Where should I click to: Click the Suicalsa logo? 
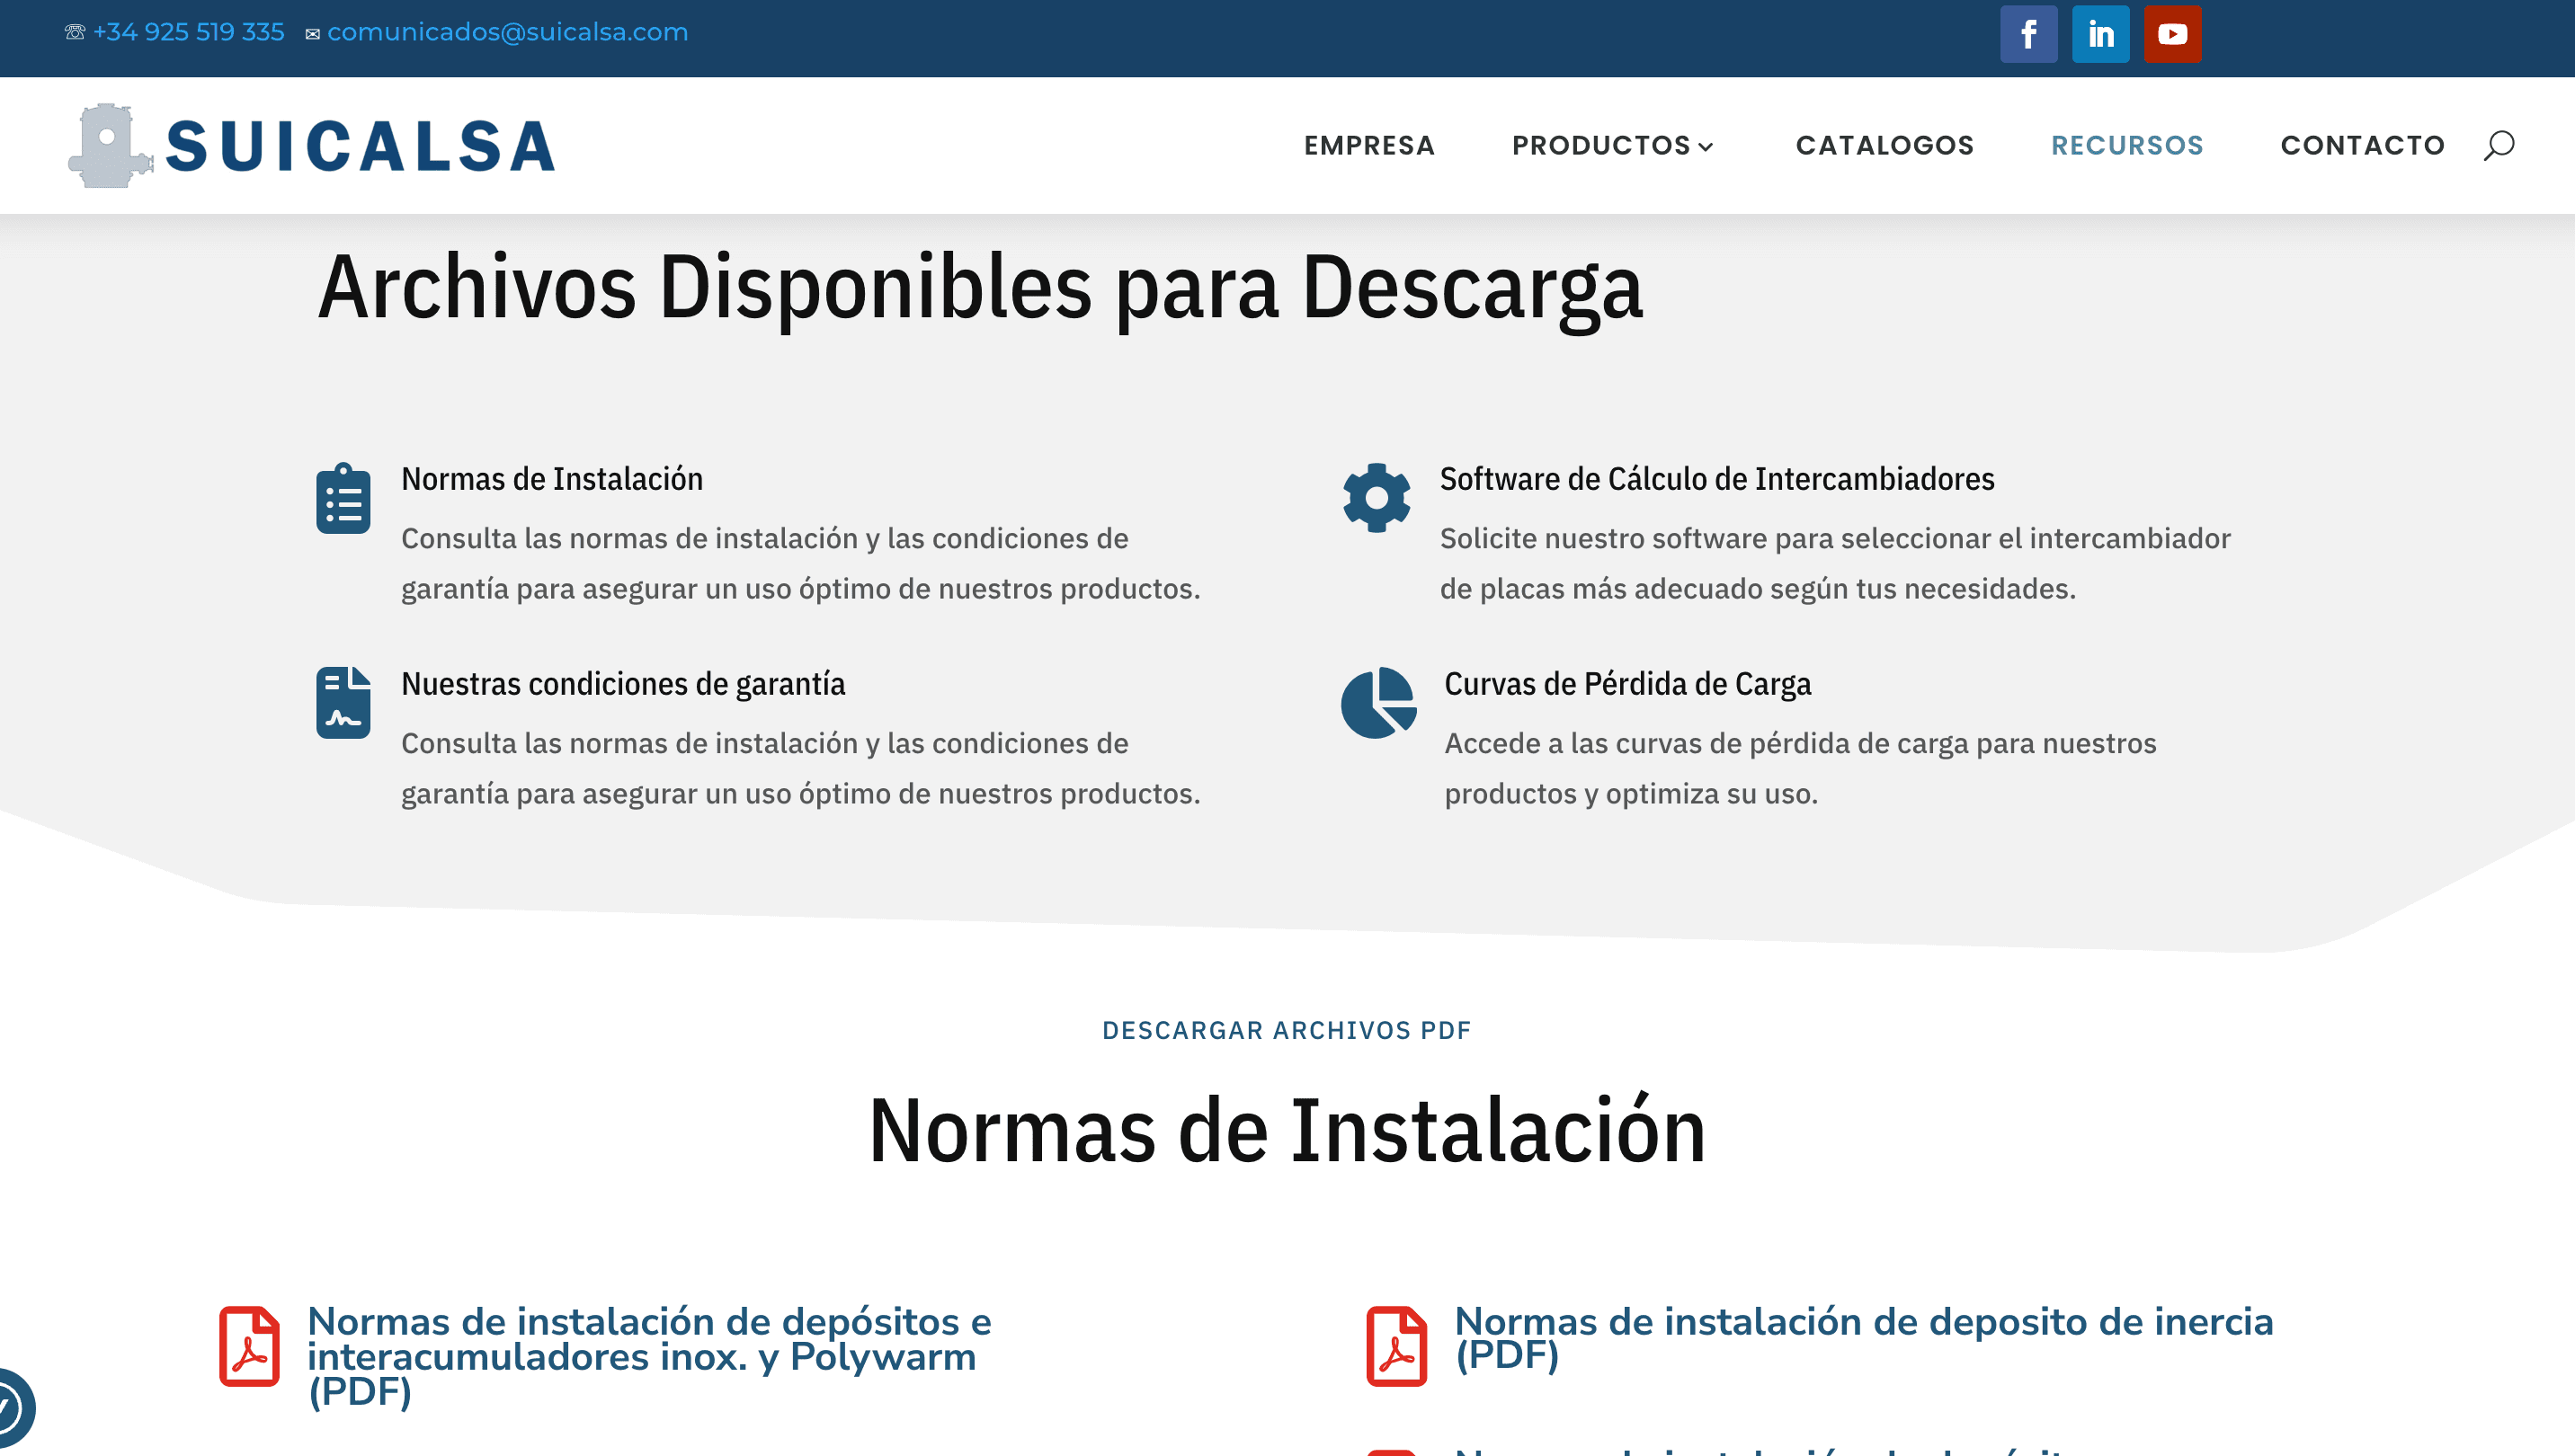pyautogui.click(x=311, y=146)
